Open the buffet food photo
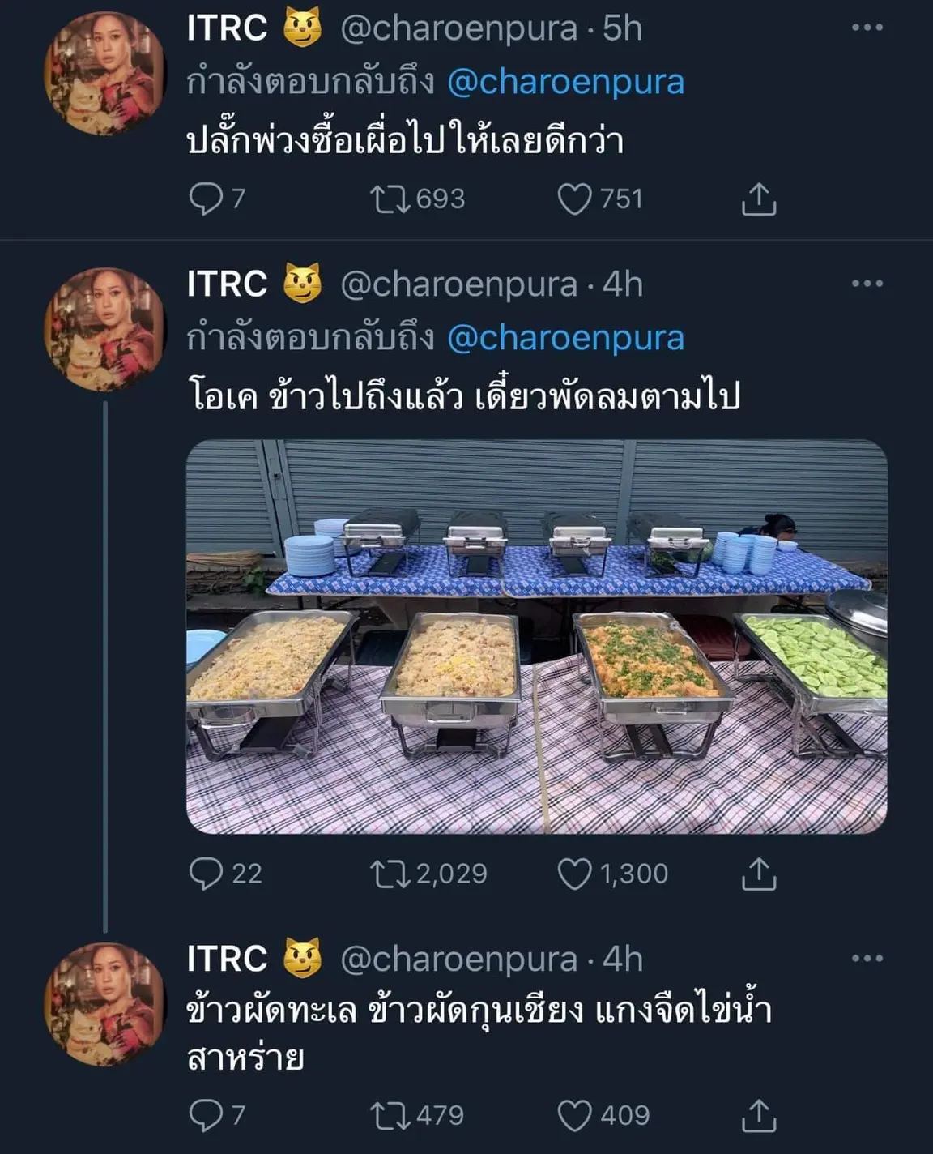933x1154 pixels. pos(536,636)
